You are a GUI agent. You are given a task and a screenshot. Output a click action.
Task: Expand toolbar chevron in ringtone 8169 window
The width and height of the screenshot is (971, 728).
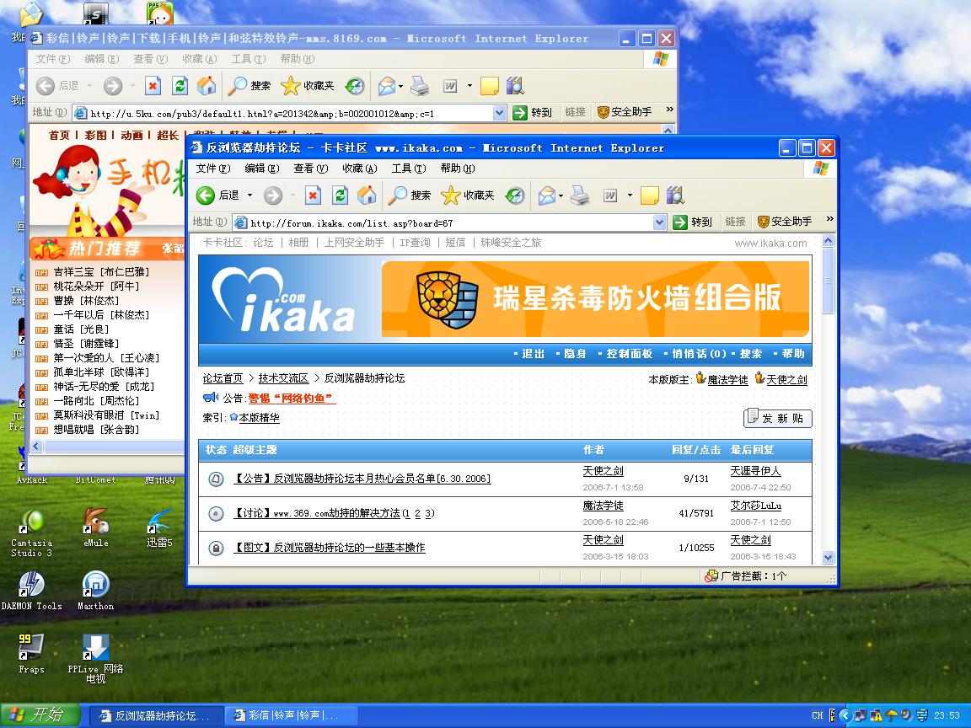[669, 110]
